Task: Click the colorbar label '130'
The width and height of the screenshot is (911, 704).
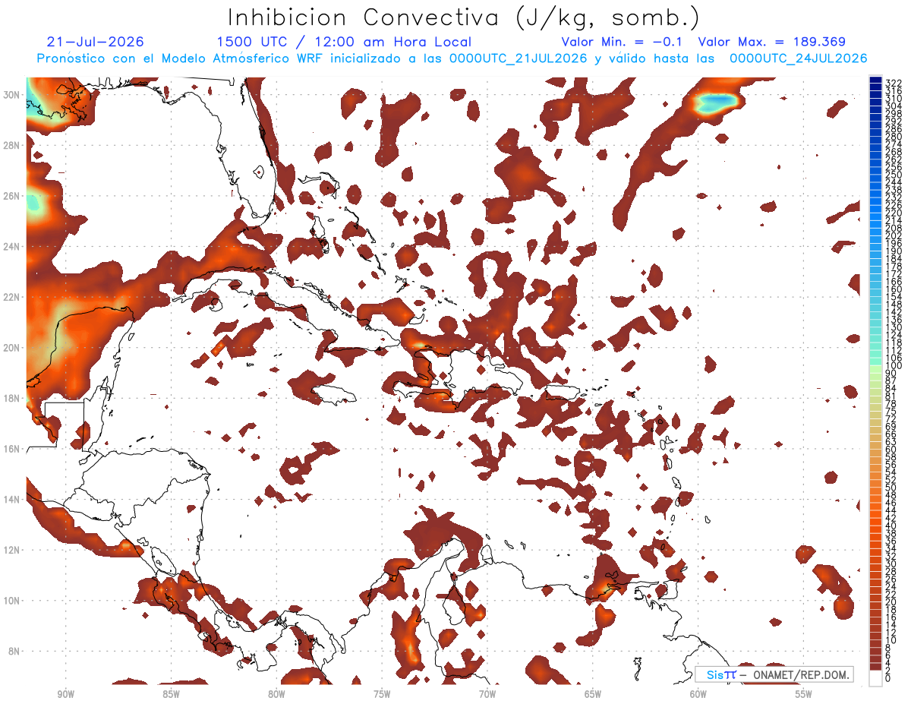Action: (894, 327)
